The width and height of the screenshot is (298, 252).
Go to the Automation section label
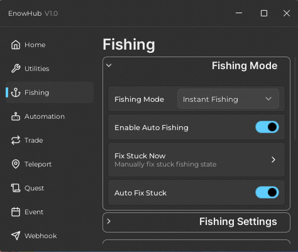tap(45, 116)
